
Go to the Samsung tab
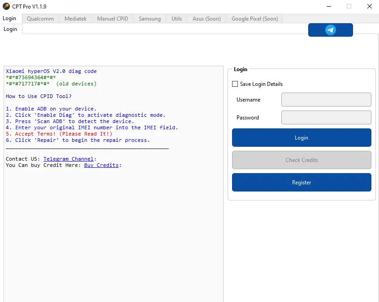tap(150, 19)
